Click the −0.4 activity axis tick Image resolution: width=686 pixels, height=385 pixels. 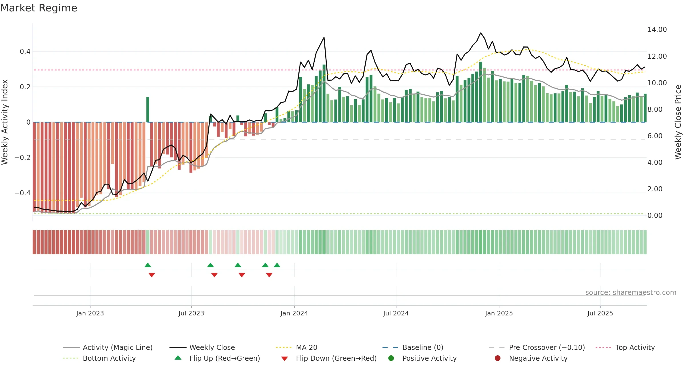pos(23,193)
